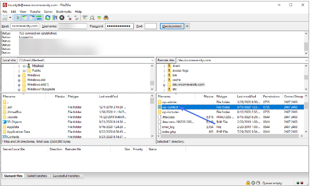
Task: Expand the dev.incomeversity.com remote folder
Action: click(x=164, y=85)
